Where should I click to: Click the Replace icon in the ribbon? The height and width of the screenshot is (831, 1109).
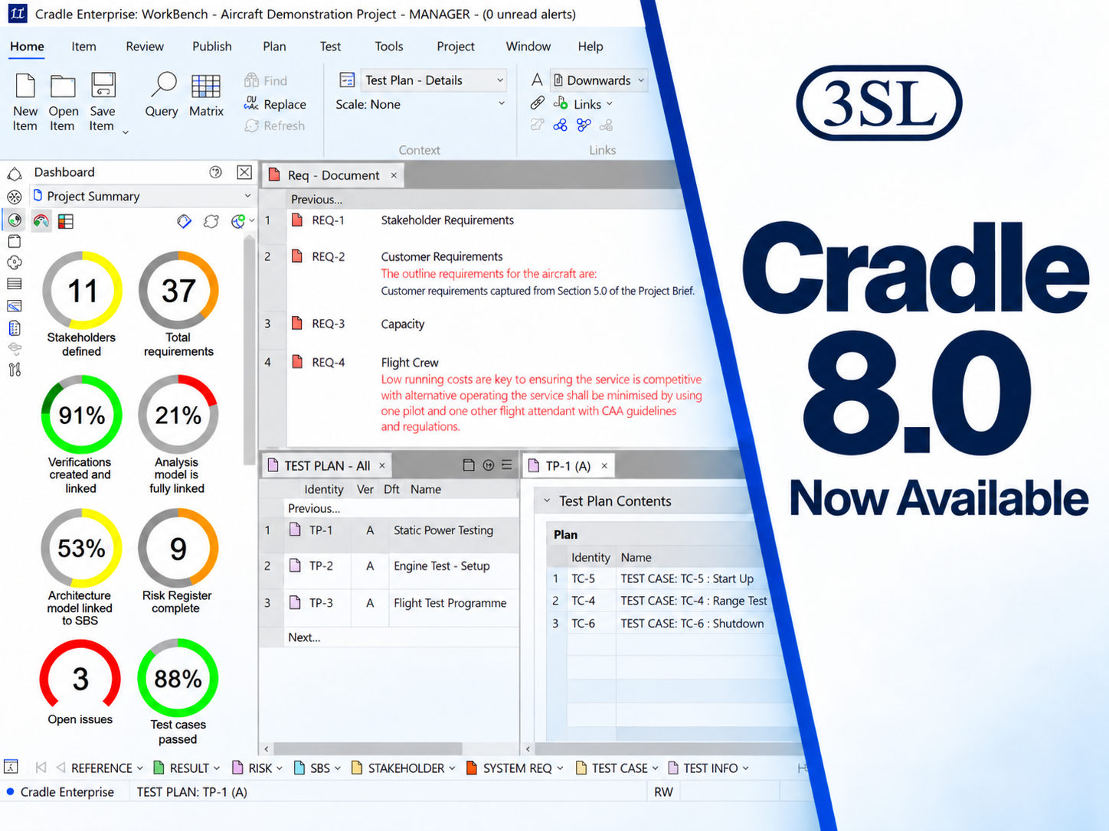(x=251, y=104)
